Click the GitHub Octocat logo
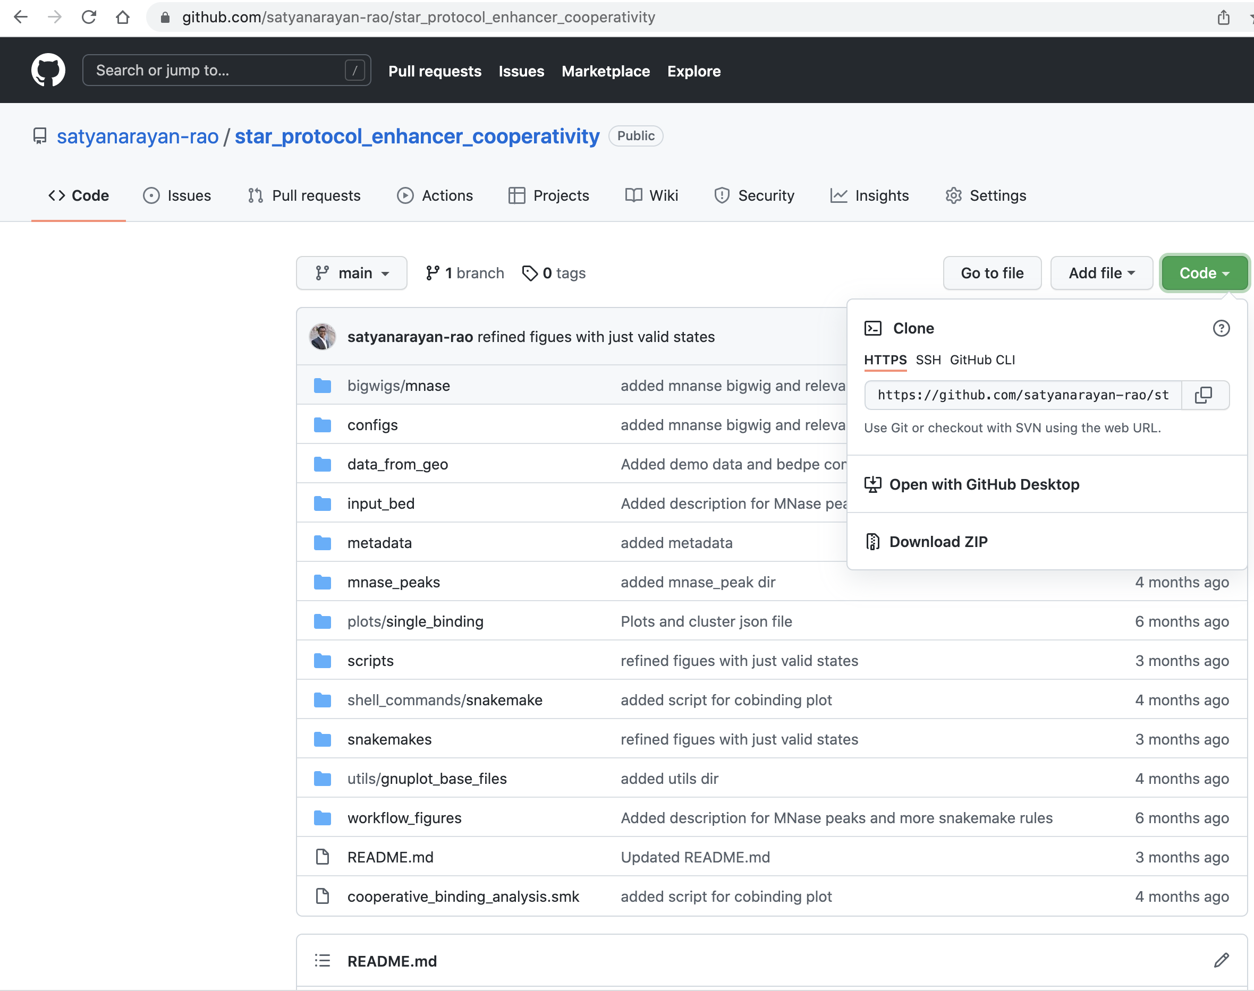The image size is (1254, 991). [x=48, y=70]
